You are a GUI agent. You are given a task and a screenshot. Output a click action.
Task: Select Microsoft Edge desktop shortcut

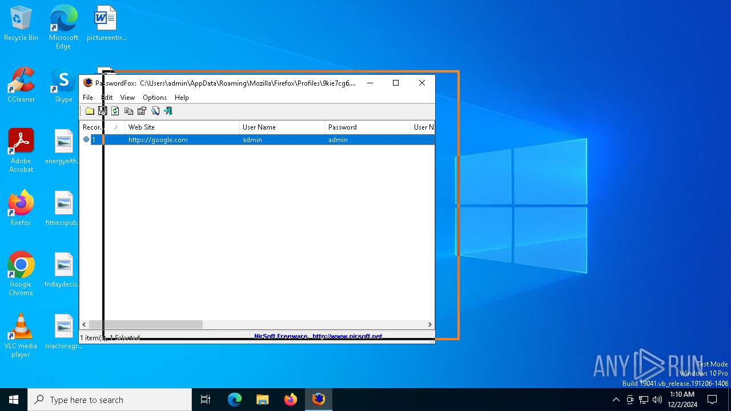[63, 27]
